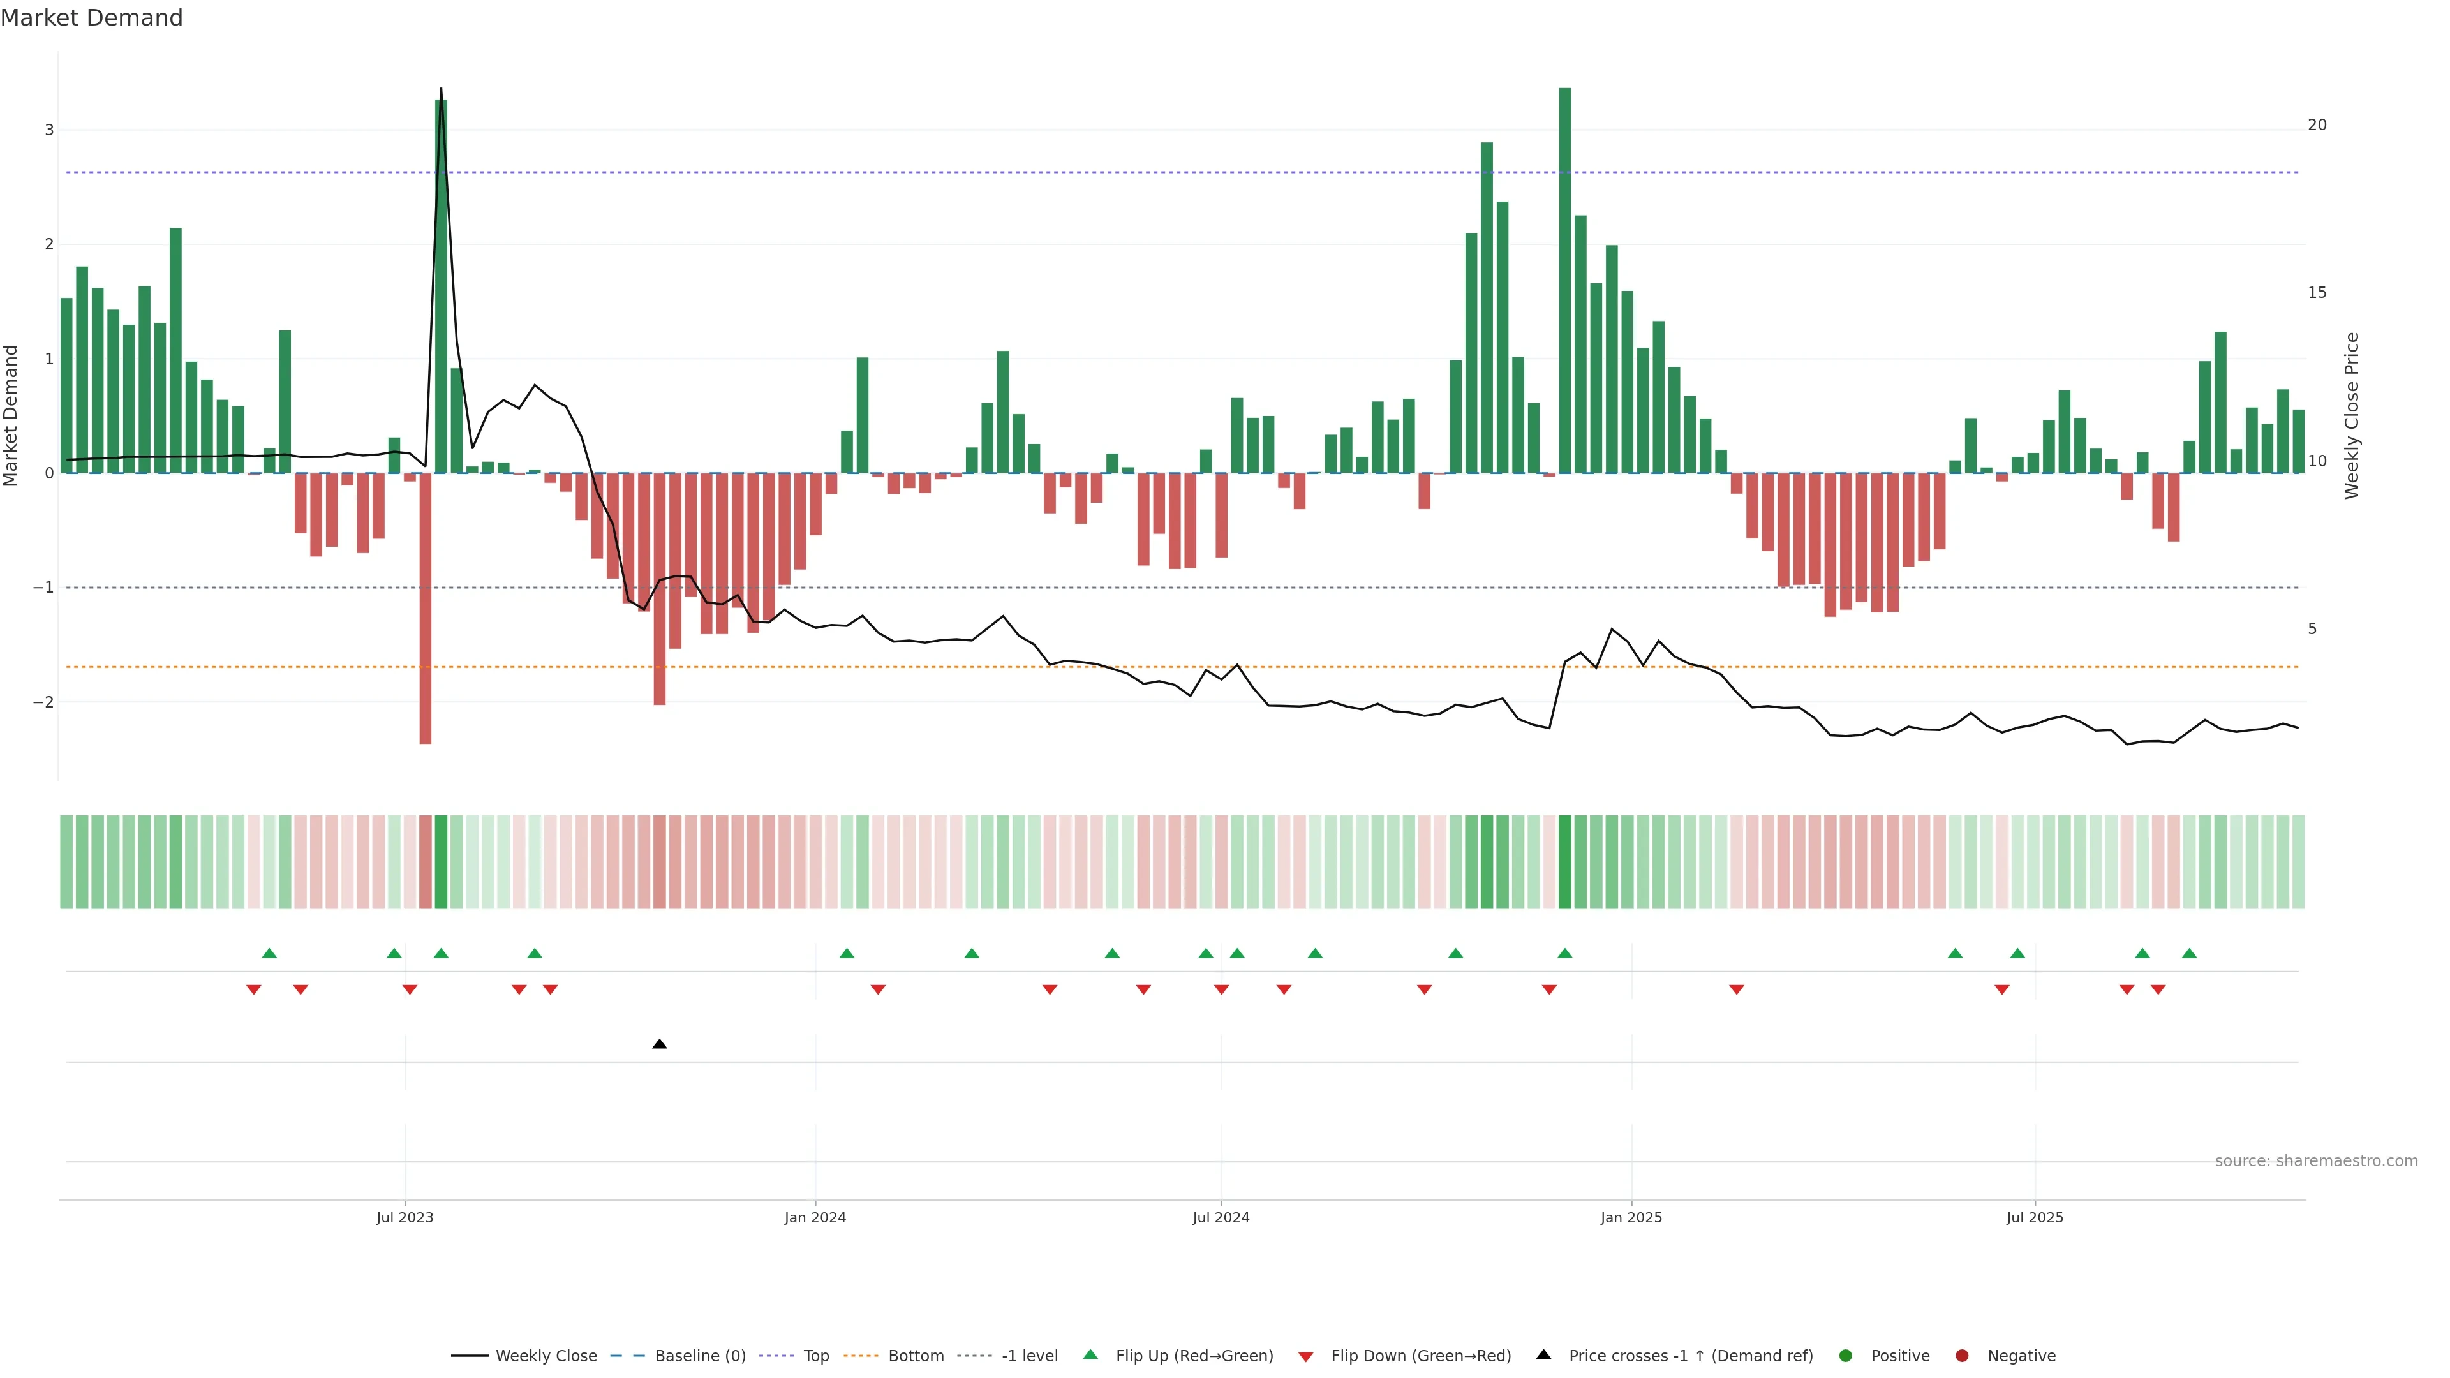Click the green Positive circle legend icon
Image resolution: width=2450 pixels, height=1378 pixels.
point(1846,1356)
